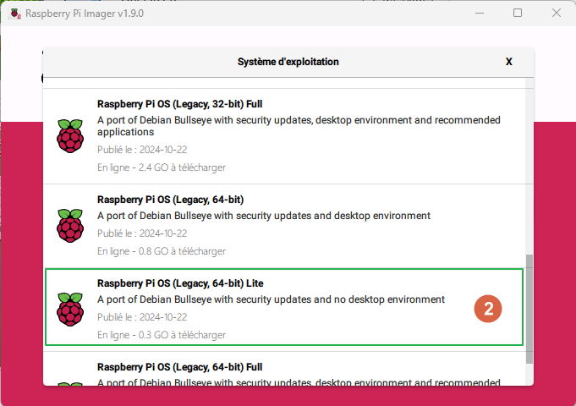Click raspberry icon of Legacy 64-bit entry
576x406 pixels.
[x=70, y=226]
